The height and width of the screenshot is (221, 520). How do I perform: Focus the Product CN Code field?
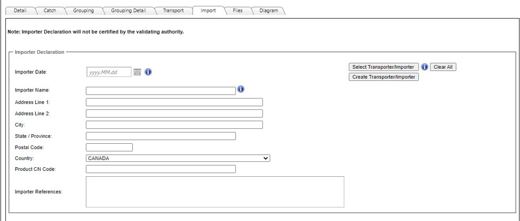tap(161, 169)
